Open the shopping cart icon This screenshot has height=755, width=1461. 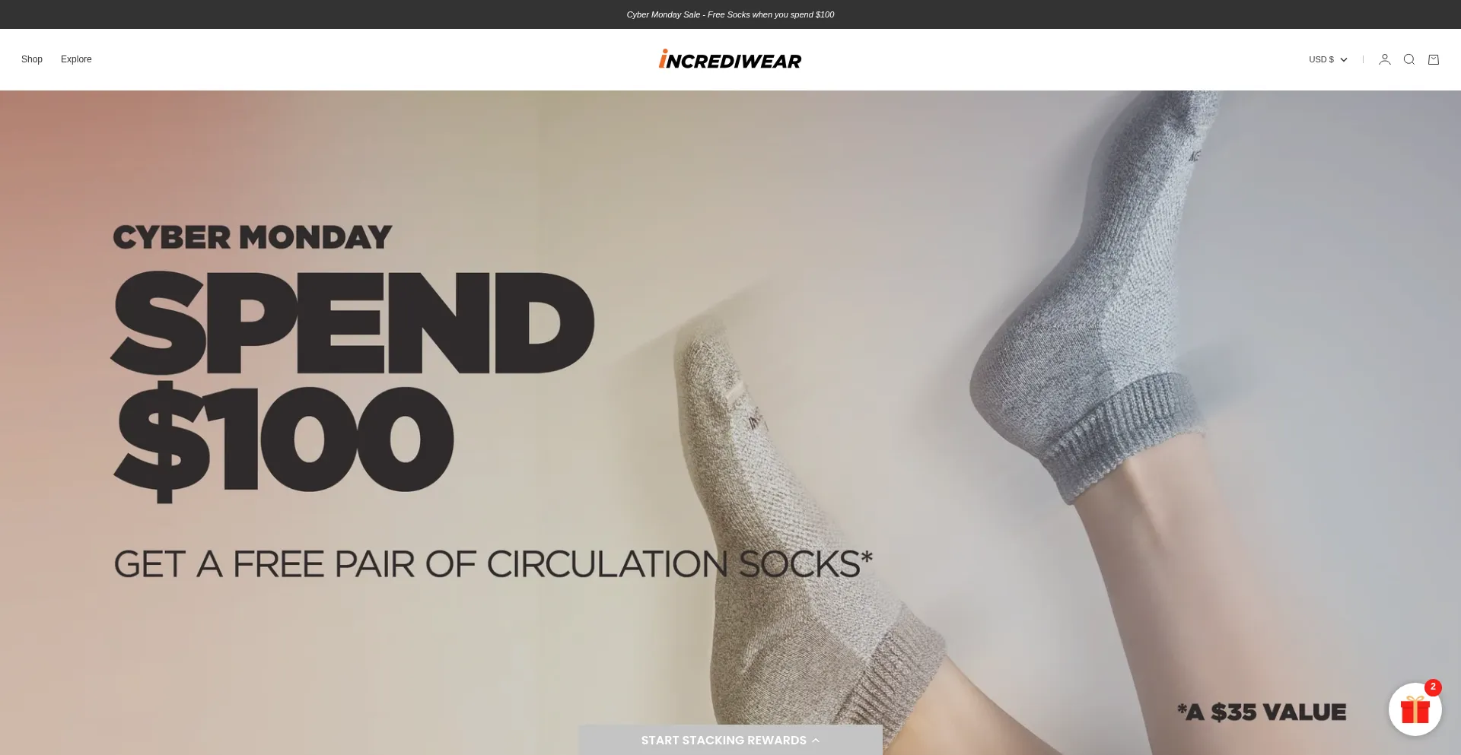[x=1434, y=59]
